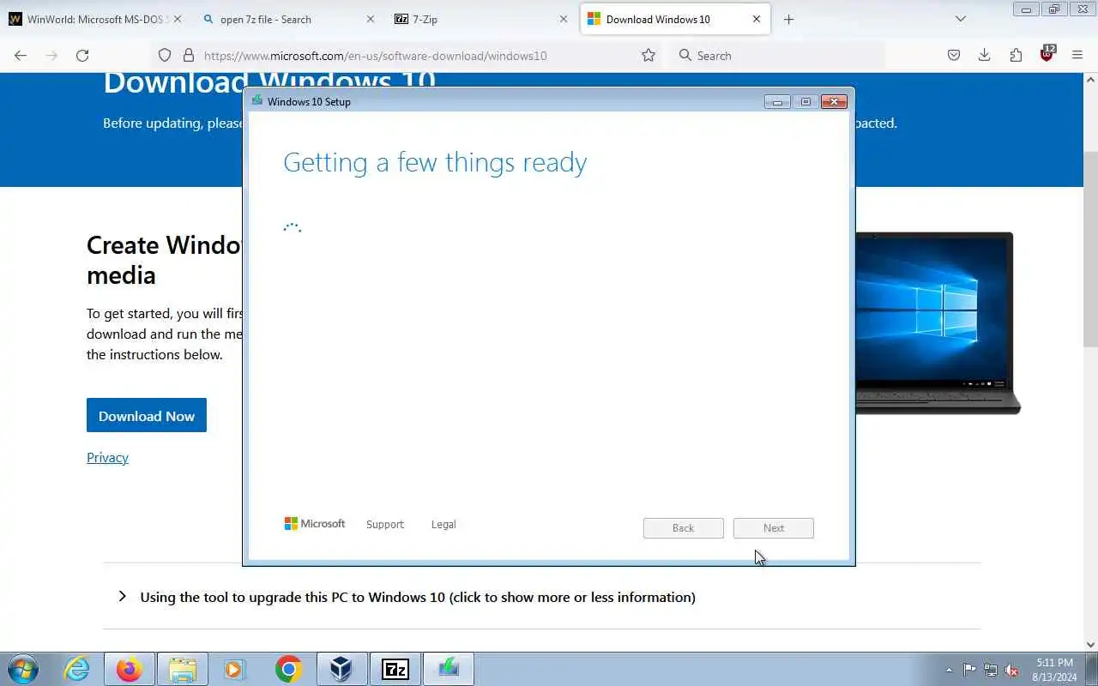Close the WinWorld tab
Image resolution: width=1098 pixels, height=686 pixels.
click(178, 19)
